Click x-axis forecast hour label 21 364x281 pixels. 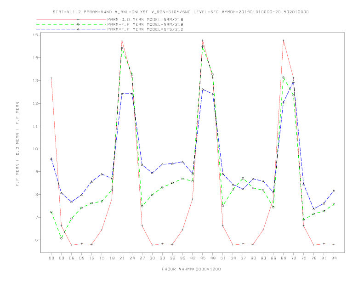(x=122, y=258)
